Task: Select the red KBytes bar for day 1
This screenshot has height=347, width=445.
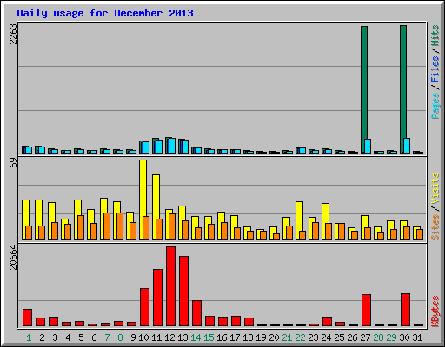Action: coord(27,318)
